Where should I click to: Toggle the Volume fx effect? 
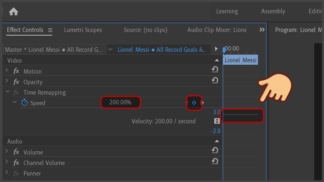pyautogui.click(x=16, y=152)
